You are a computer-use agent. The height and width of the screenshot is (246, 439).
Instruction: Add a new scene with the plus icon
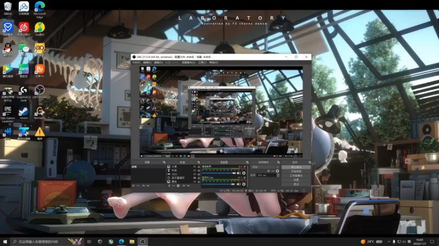pyautogui.click(x=133, y=186)
